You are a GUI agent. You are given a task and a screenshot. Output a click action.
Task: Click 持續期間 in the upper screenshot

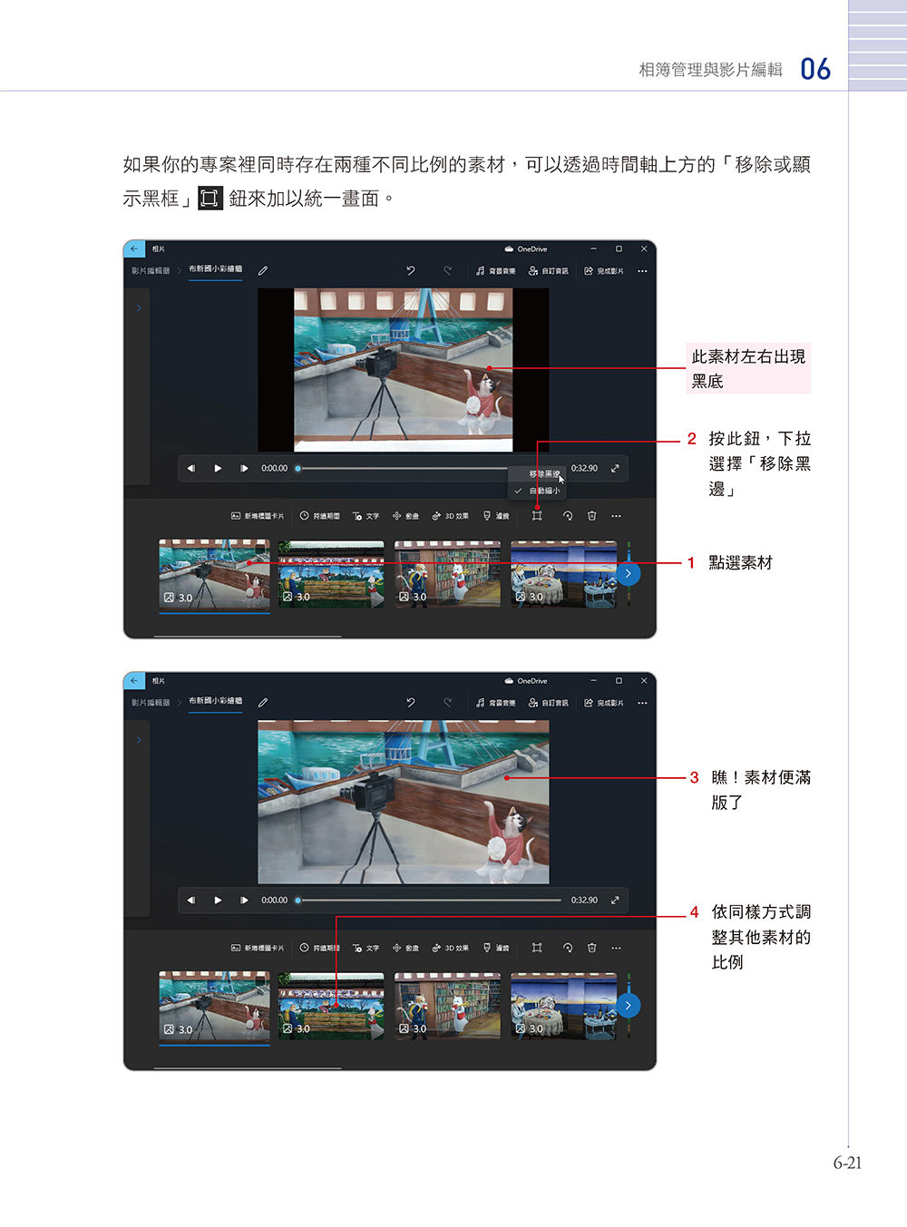point(320,516)
